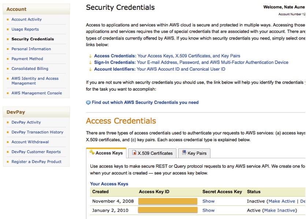The image size is (306, 219).
Task: Go to Usage Reports page
Action: point(25,29)
